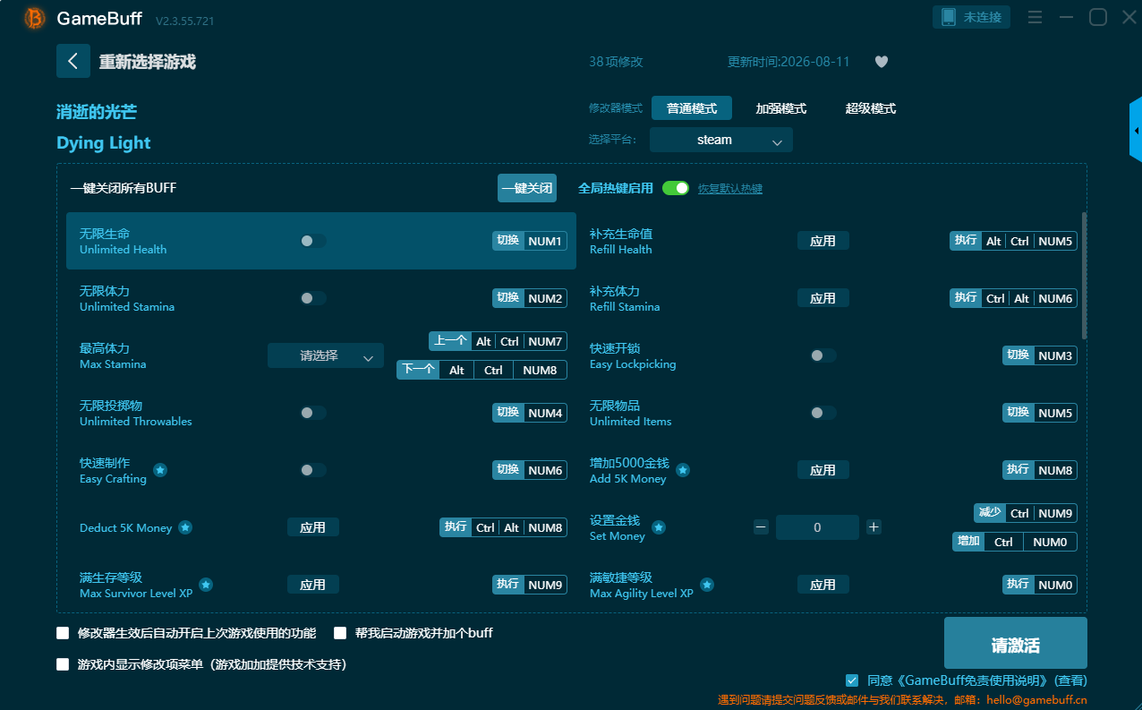Click NUM4 hotkey for Unlimited Throwables
The width and height of the screenshot is (1142, 710).
click(x=545, y=413)
